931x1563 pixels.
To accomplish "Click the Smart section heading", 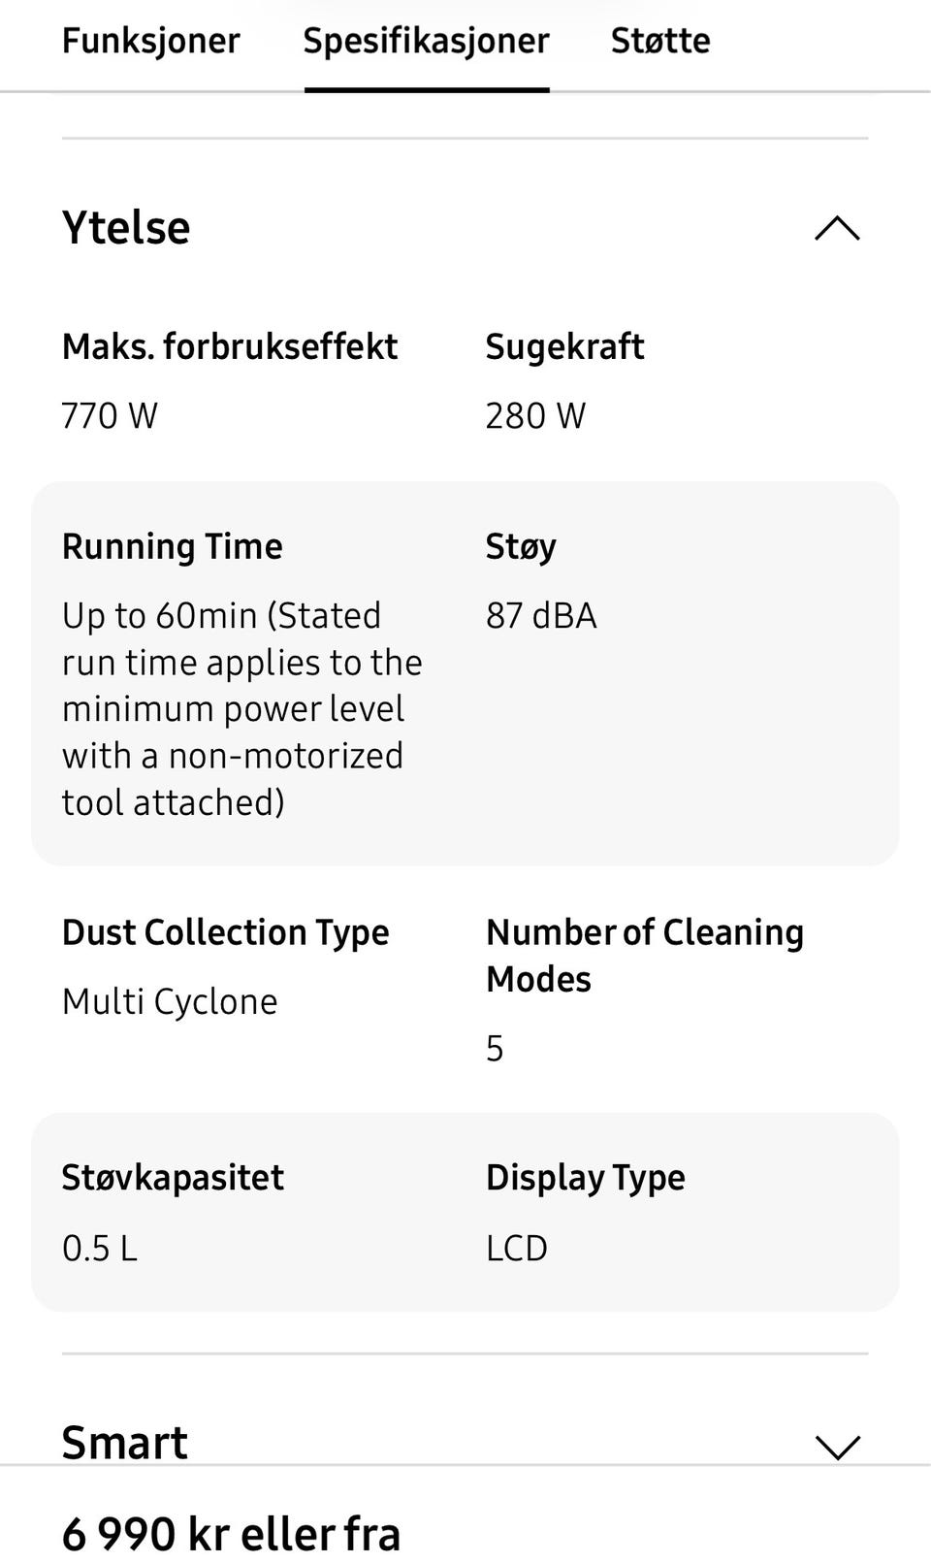I will click(124, 1443).
